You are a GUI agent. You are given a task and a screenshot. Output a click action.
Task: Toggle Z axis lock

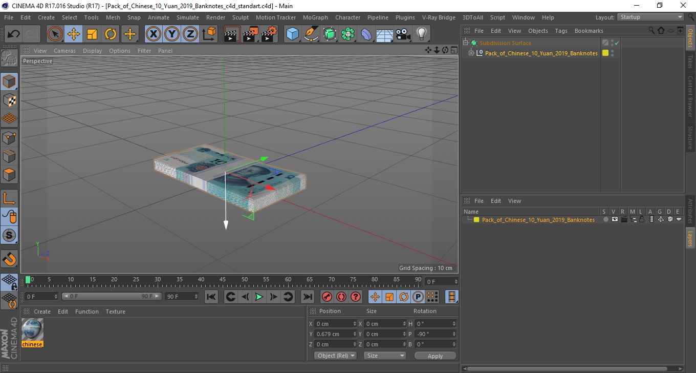[190, 34]
